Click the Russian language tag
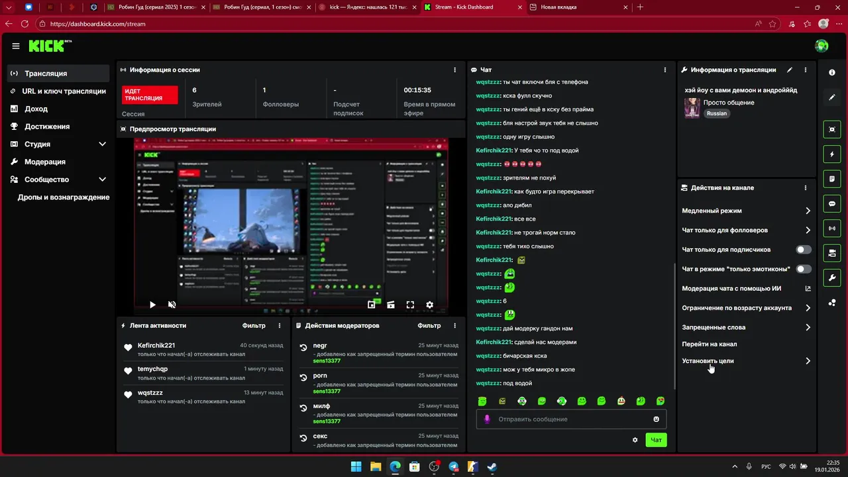Viewport: 848px width, 477px height. point(717,113)
